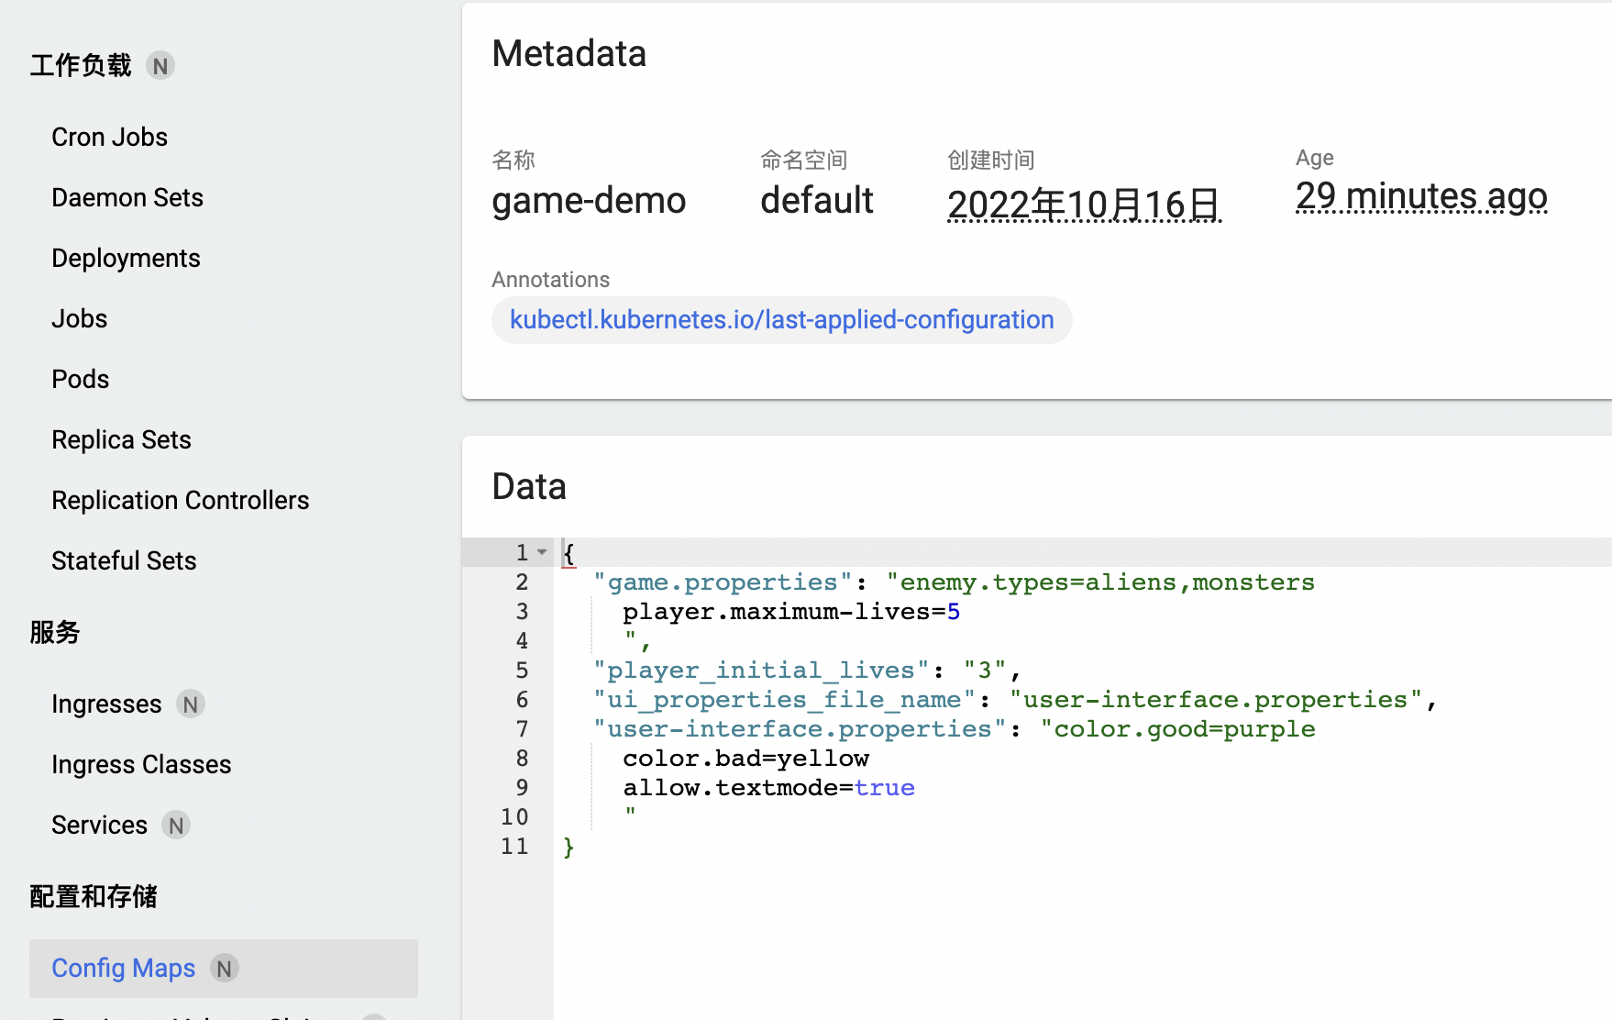Open the Ingresses page
Screen dimensions: 1612x1020
click(x=106, y=704)
